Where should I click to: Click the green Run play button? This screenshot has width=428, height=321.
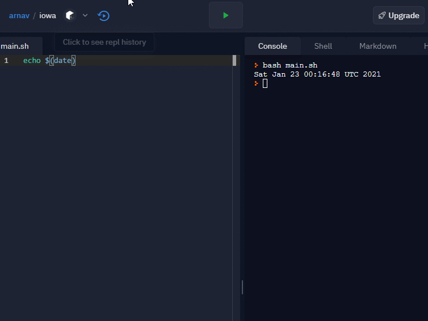coord(225,15)
